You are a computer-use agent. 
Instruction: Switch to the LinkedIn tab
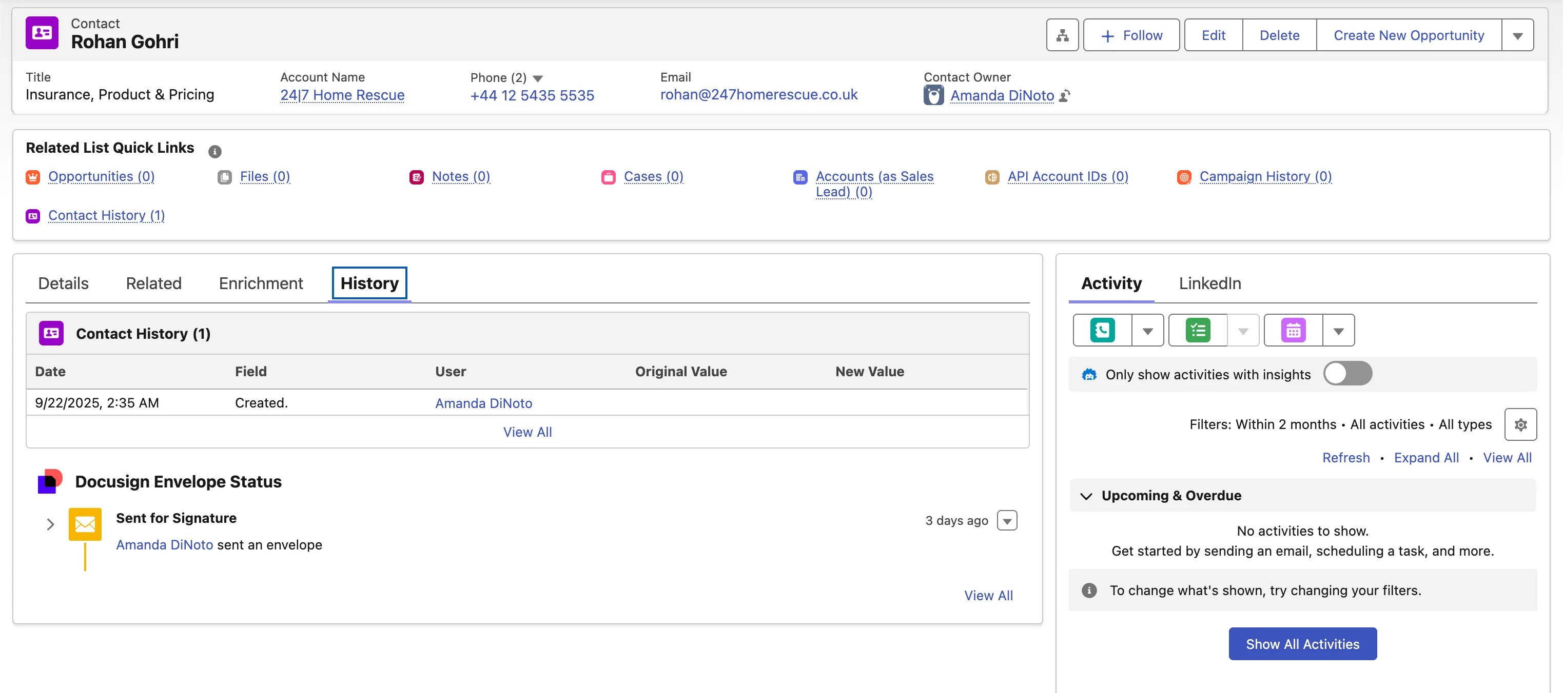(1209, 283)
